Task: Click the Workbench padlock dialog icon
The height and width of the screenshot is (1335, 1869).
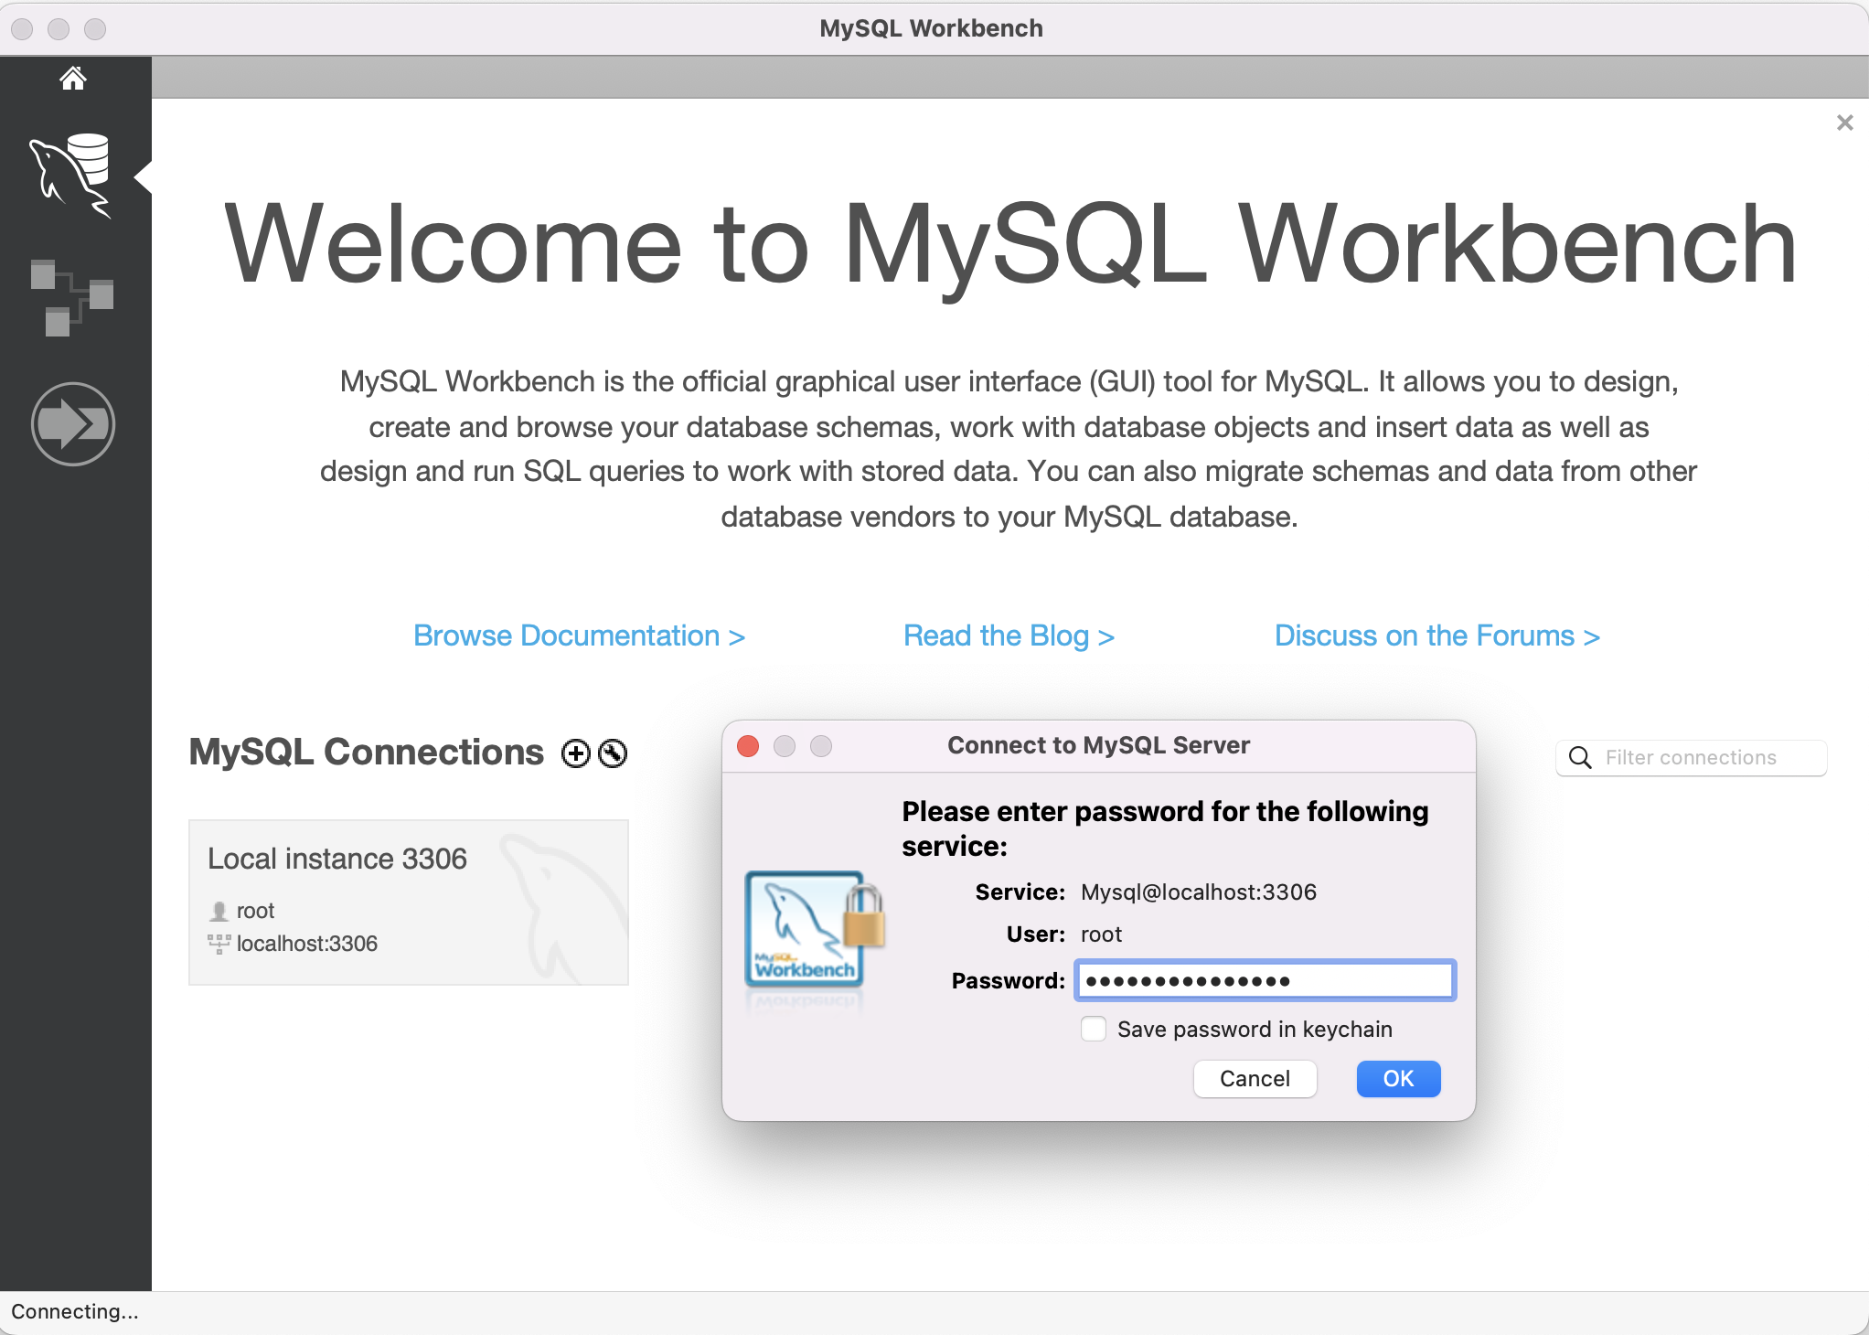Action: coord(814,930)
